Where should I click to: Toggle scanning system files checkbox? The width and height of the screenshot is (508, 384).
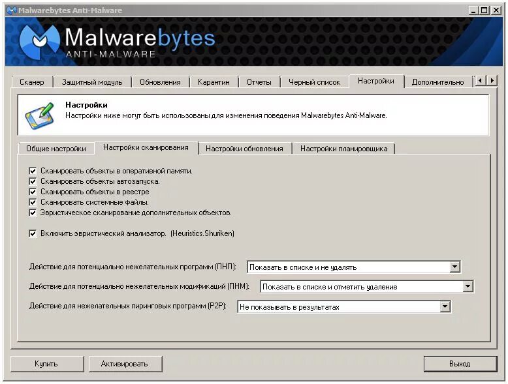[33, 202]
